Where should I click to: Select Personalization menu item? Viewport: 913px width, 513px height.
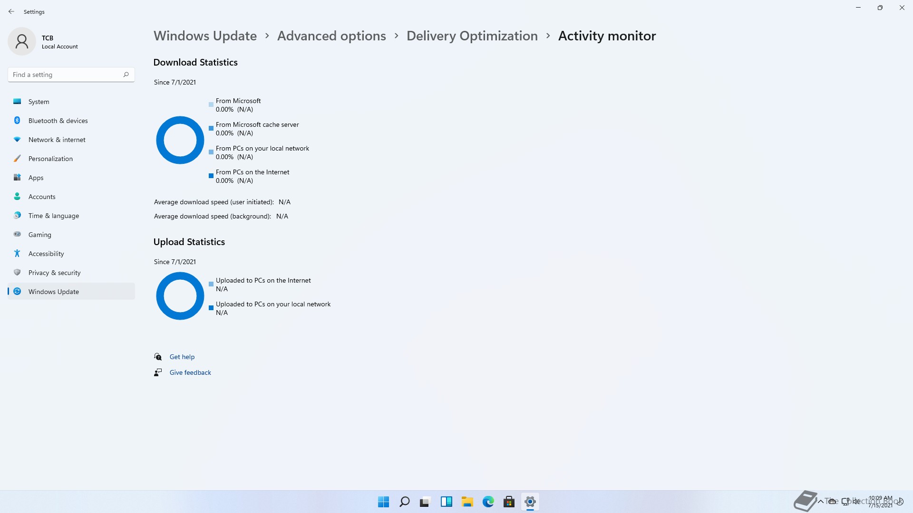(71, 159)
